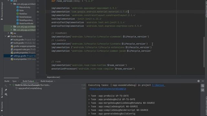
Task: Click espresso-core:3.5.0 dependency line
Action: 97,26
